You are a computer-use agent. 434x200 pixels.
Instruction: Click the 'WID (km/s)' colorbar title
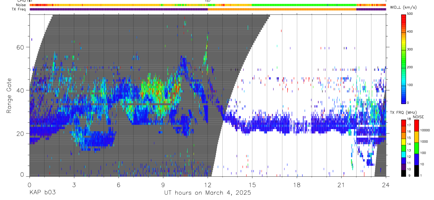coord(403,7)
